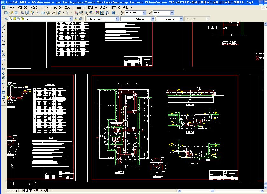This screenshot has height=194, width=267.
Task: Expand the ByLayer linetype dropdown
Action: click(153, 19)
